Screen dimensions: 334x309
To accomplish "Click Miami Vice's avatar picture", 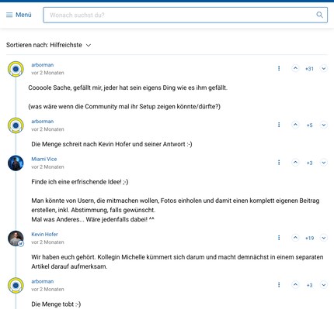I will [16, 163].
